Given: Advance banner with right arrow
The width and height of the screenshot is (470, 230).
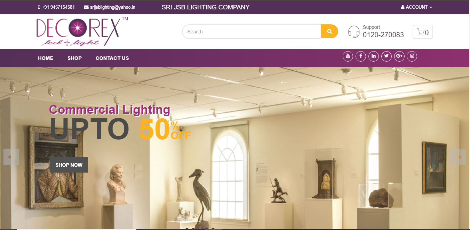Looking at the screenshot, I should click(458, 157).
